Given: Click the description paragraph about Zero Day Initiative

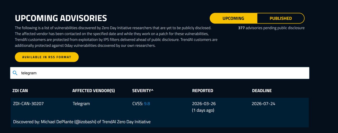Looking at the screenshot, I should (x=116, y=37).
